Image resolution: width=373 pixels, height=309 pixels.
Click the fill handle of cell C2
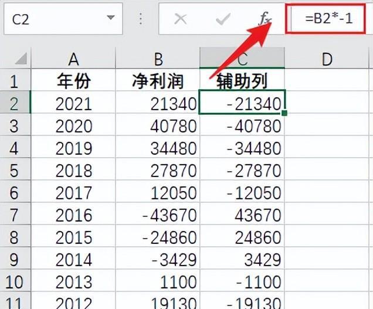coord(284,113)
